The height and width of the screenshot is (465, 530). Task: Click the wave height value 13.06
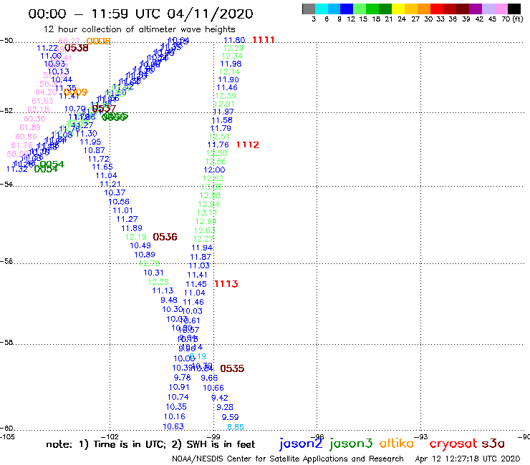tap(211, 187)
